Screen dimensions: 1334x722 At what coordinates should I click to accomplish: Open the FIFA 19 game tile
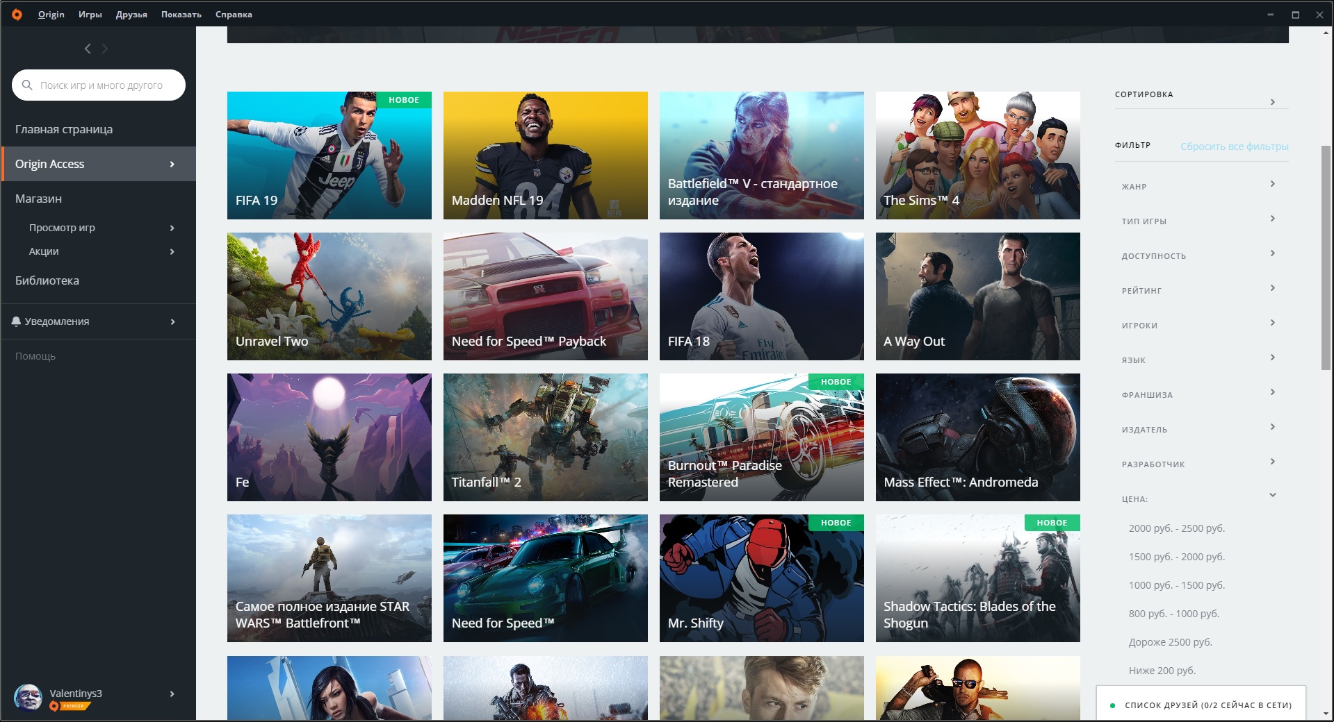(329, 156)
